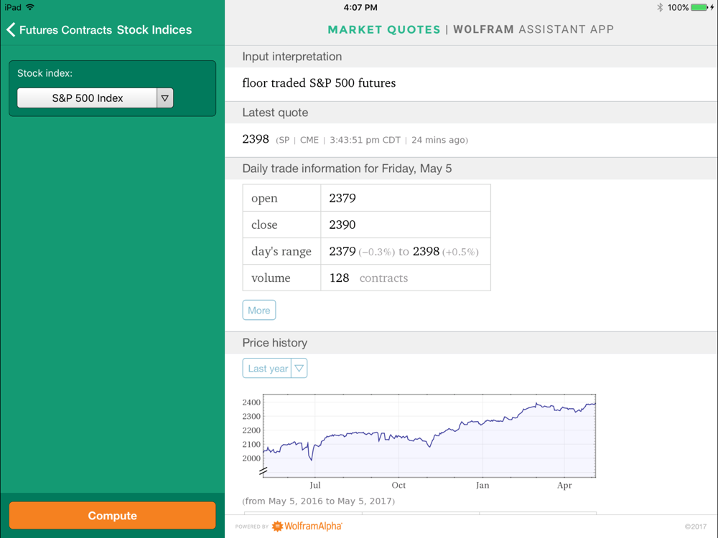Tap the '©2017' copyright text
718x538 pixels.
click(x=696, y=527)
